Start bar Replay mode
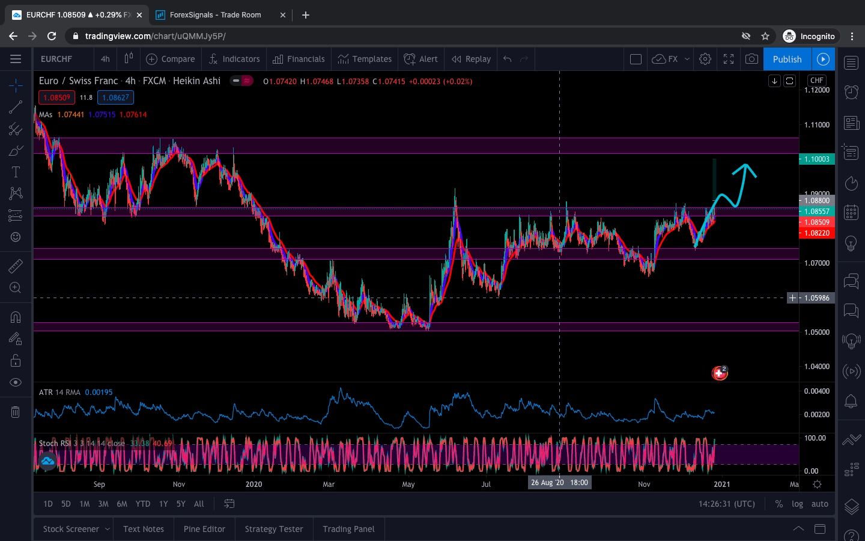The height and width of the screenshot is (541, 865). pyautogui.click(x=472, y=59)
